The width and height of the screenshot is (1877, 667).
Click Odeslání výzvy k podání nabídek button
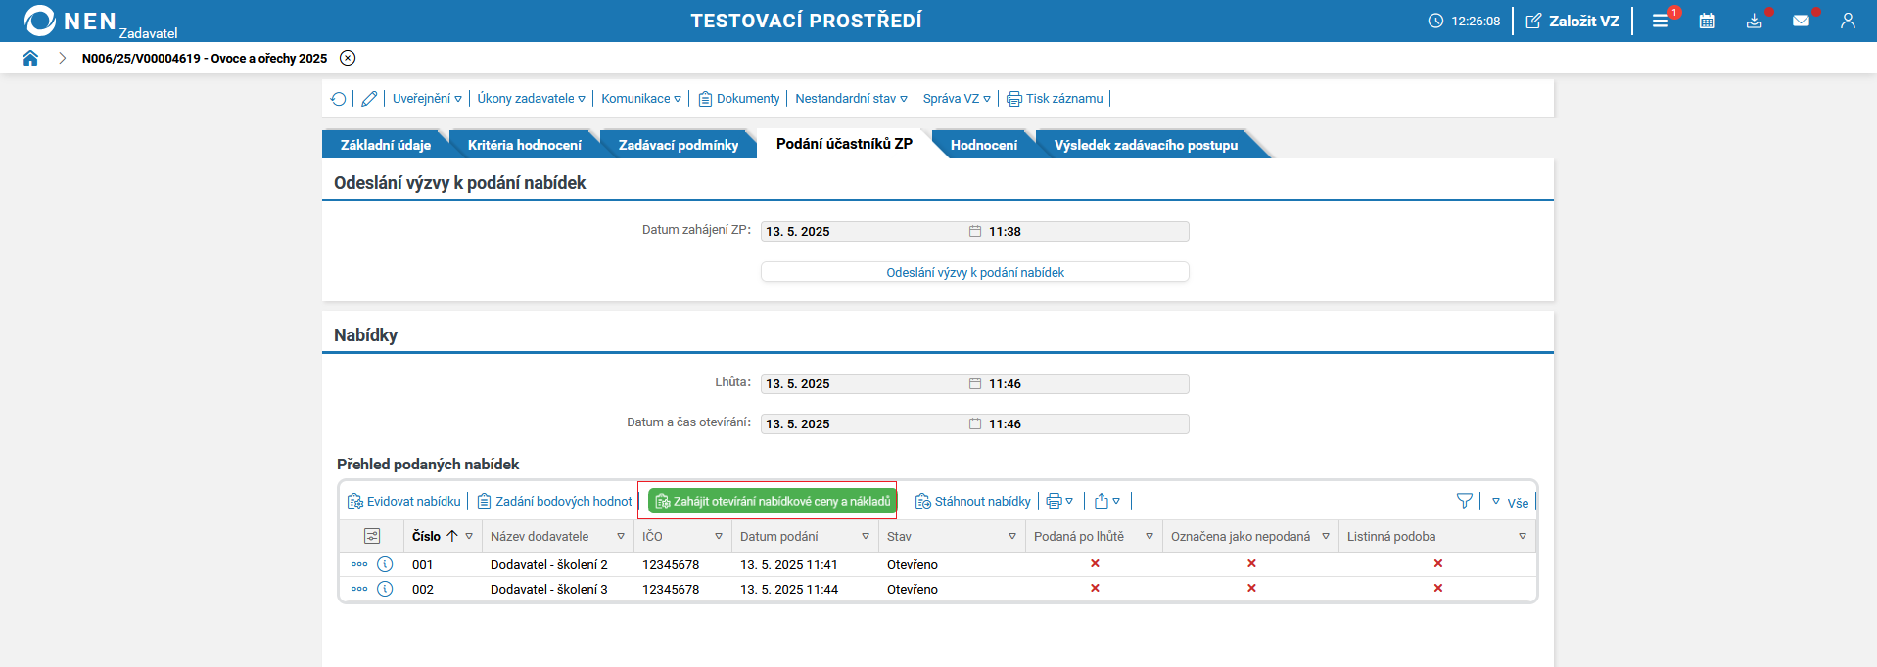pos(974,272)
